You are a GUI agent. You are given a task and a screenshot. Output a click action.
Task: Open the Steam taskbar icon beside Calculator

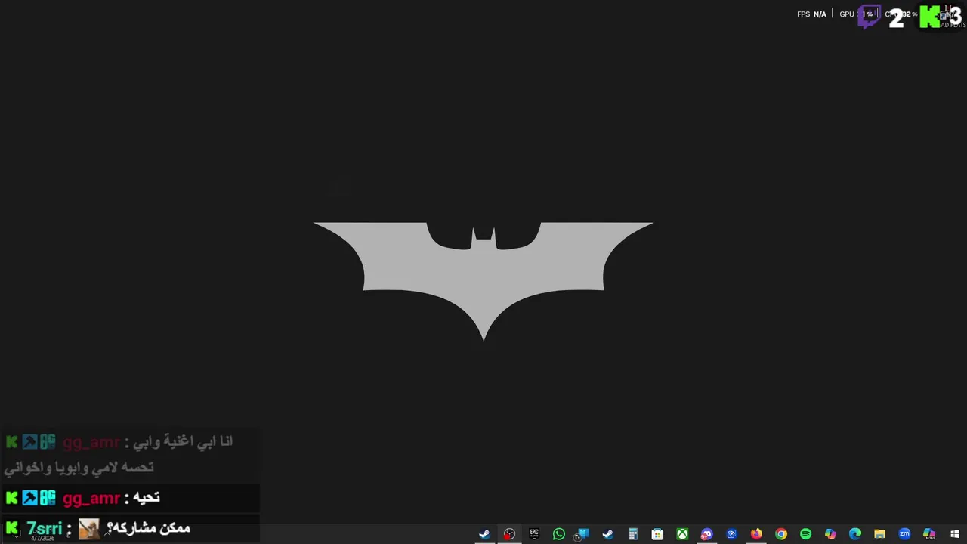[x=608, y=534]
